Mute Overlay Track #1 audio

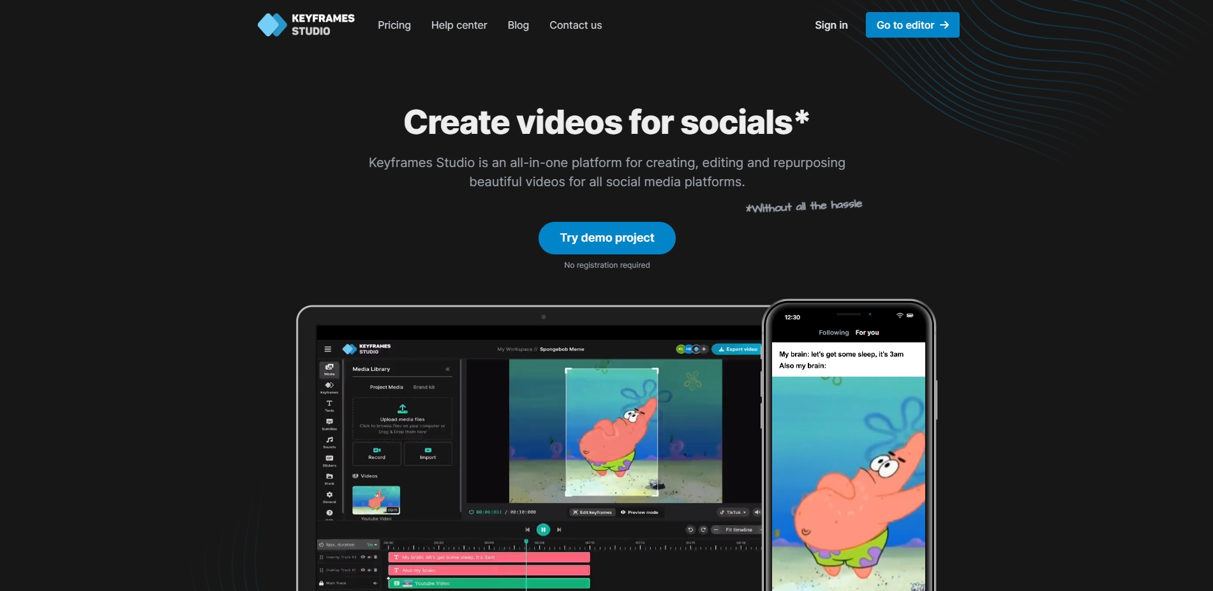[x=369, y=570]
